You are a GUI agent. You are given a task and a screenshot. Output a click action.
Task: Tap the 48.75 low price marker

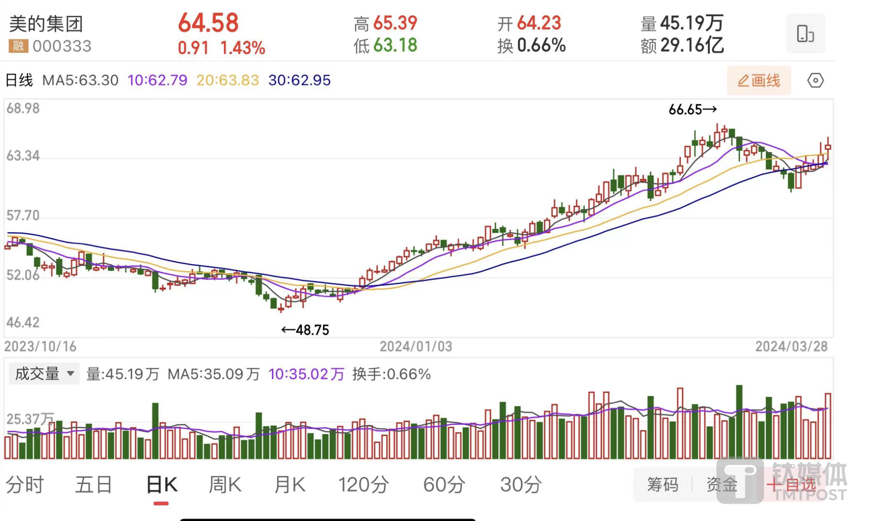(x=305, y=330)
